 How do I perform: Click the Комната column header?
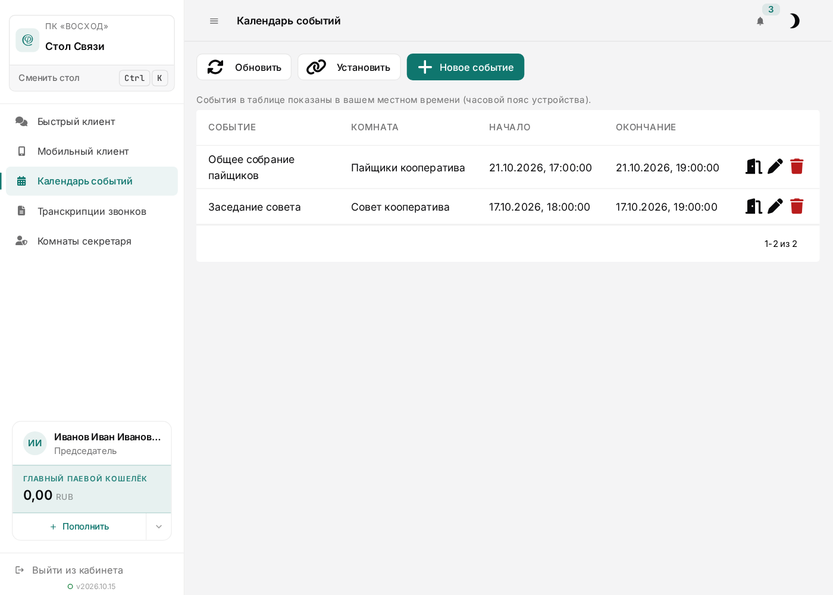[x=375, y=127]
